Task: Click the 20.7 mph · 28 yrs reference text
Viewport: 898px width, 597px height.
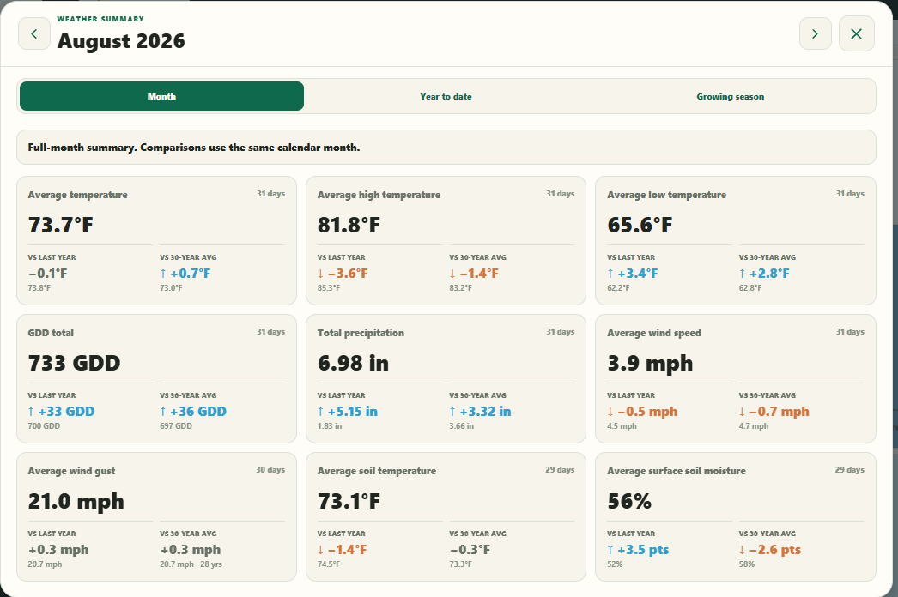Action: [191, 564]
